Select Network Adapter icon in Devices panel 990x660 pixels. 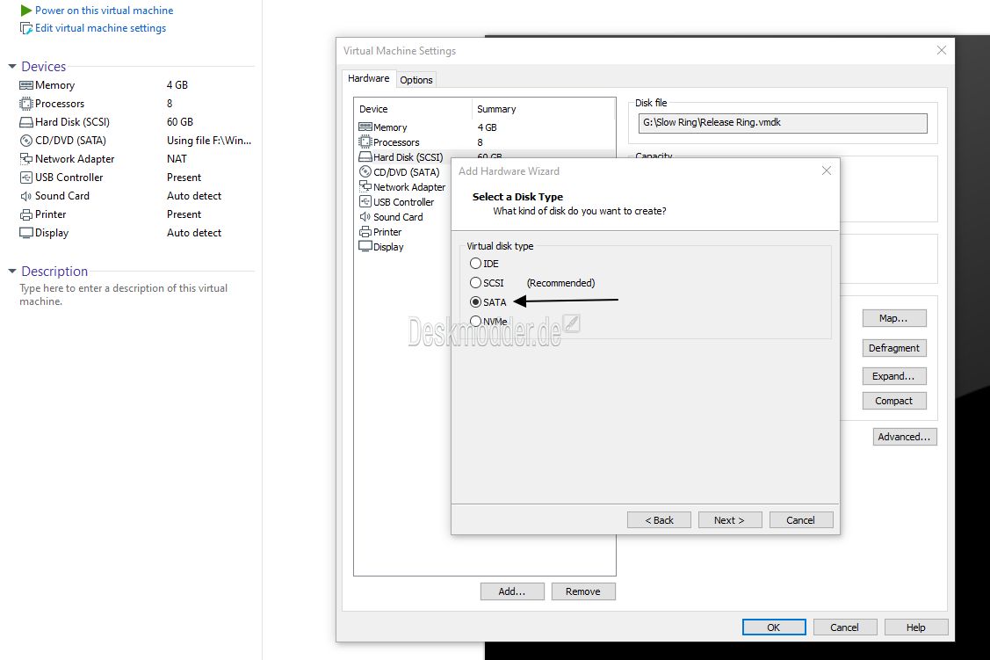25,158
